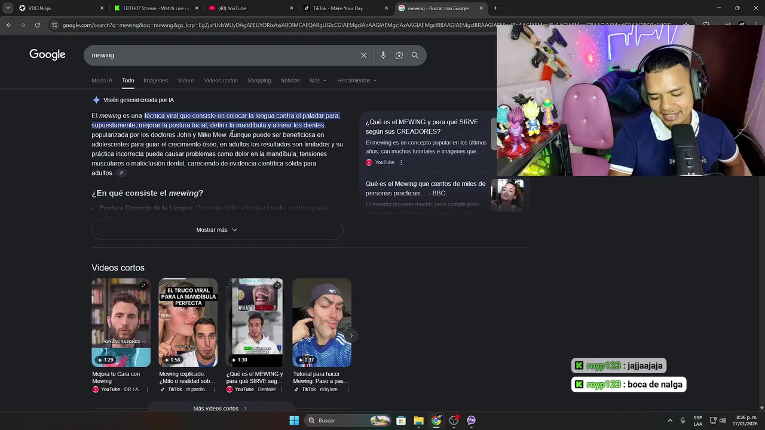This screenshot has width=765, height=430.
Task: View site information icon in address bar
Action: click(54, 25)
